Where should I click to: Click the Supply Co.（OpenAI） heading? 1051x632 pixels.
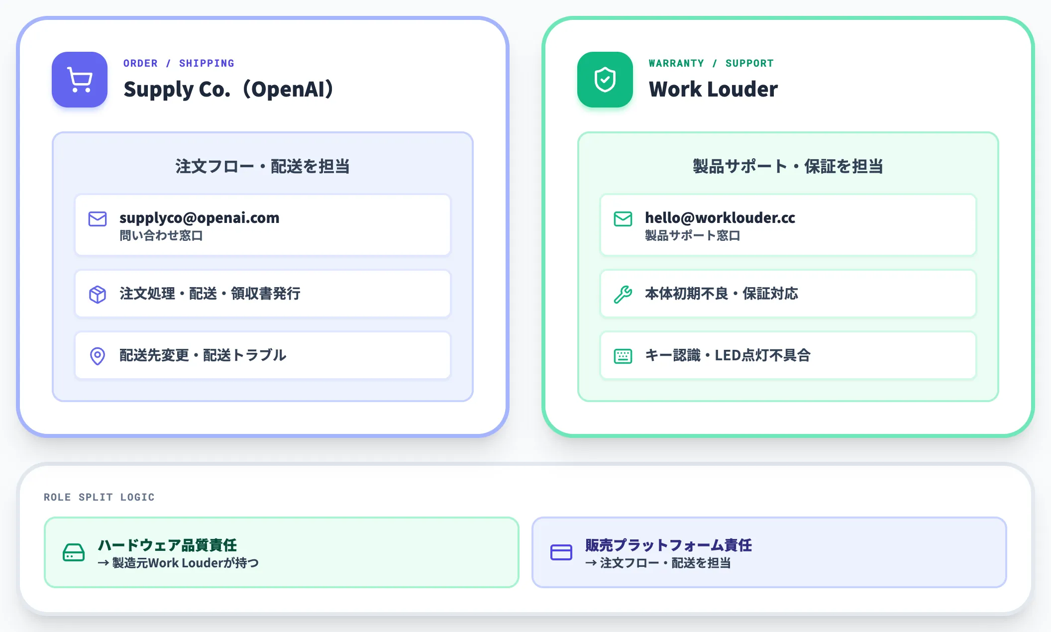230,89
